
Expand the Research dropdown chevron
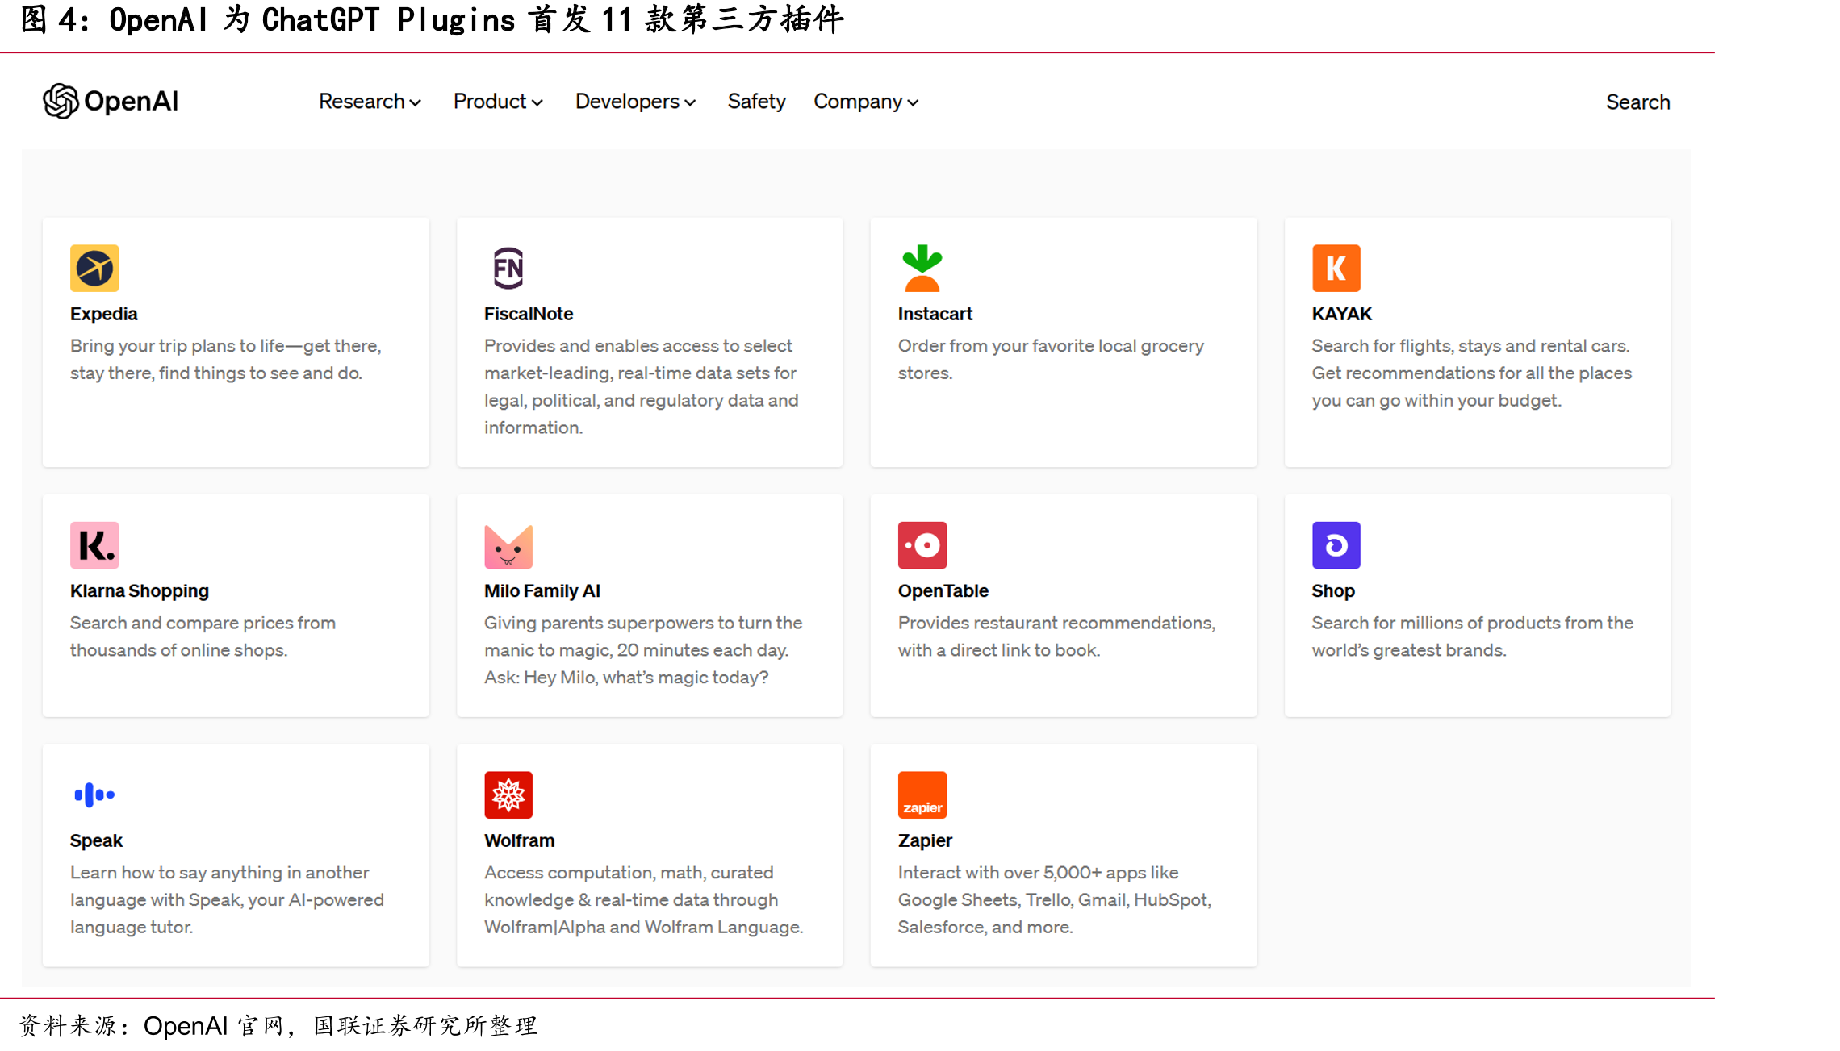(416, 103)
